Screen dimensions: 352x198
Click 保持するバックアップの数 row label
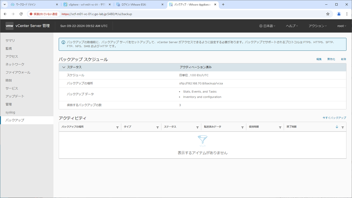[84, 105]
